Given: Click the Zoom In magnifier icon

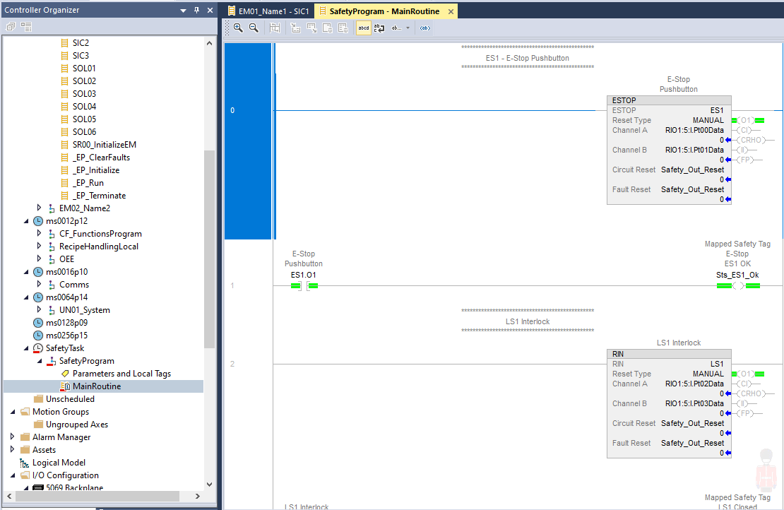Looking at the screenshot, I should (x=238, y=28).
